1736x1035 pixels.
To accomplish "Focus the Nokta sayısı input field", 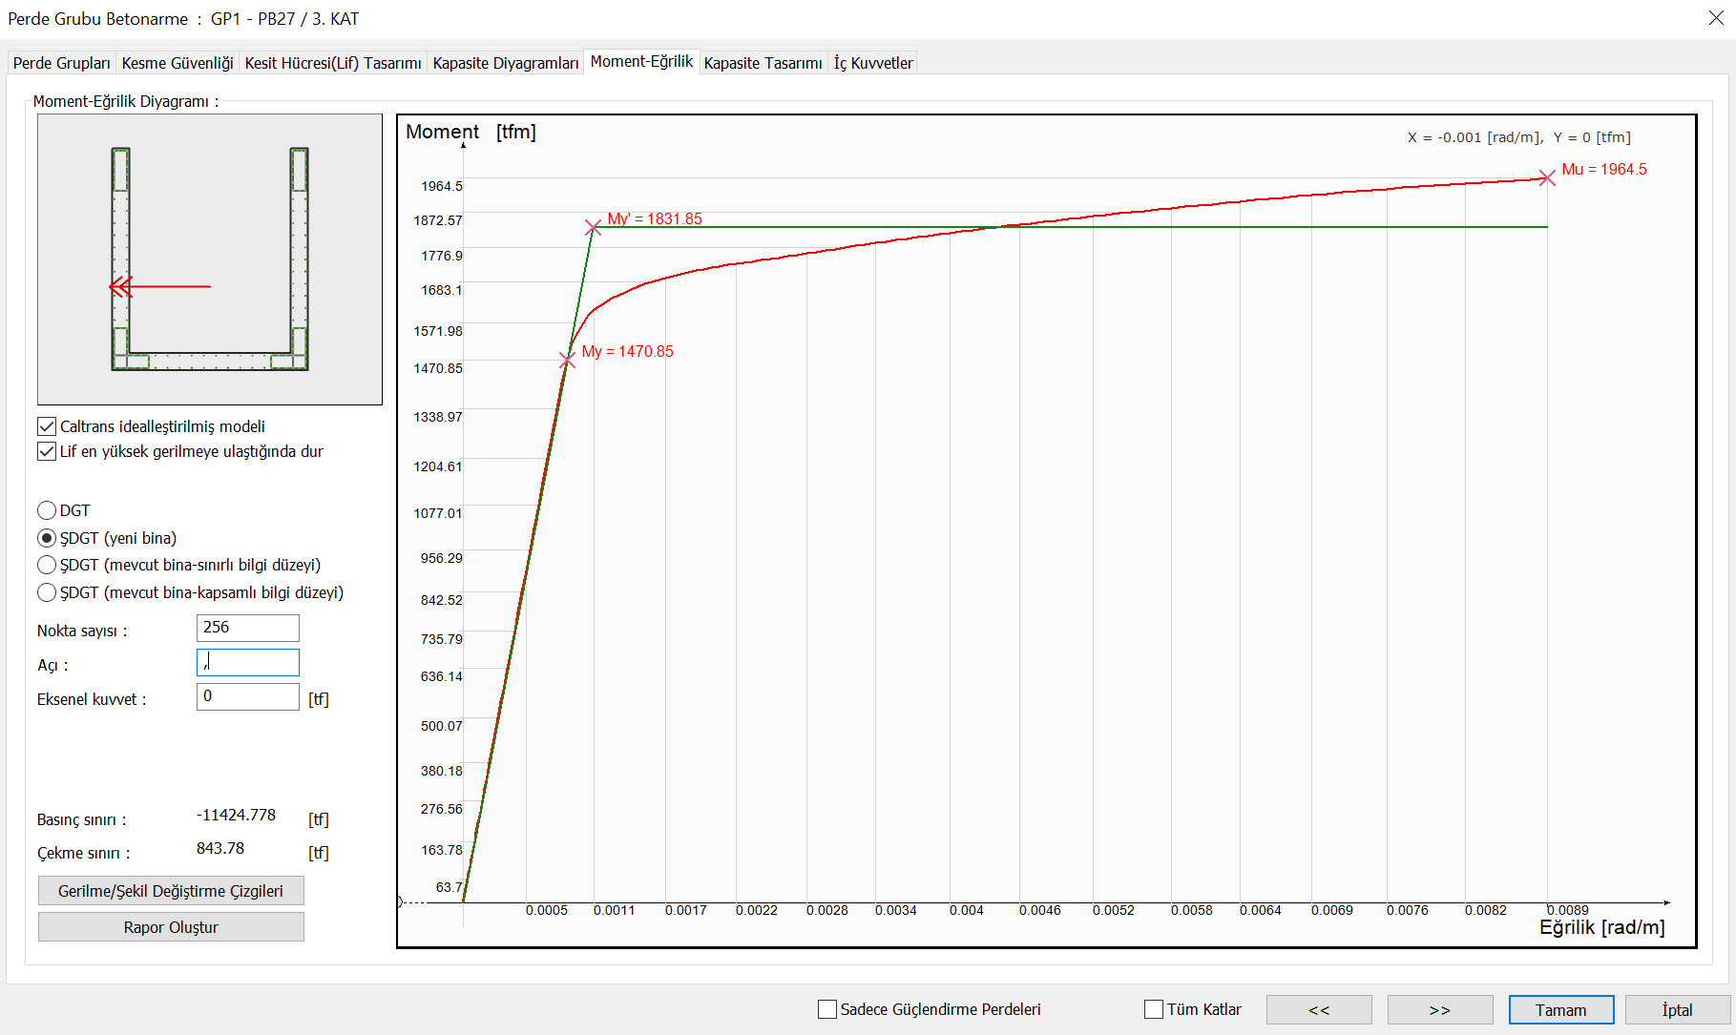I will tap(248, 628).
